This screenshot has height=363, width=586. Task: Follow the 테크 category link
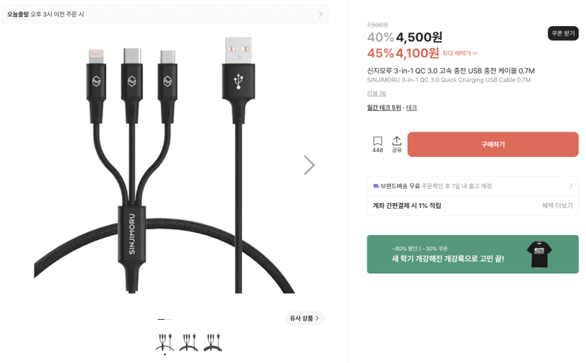click(411, 108)
